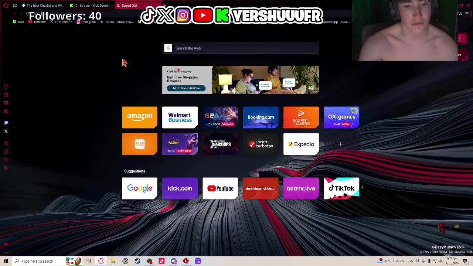473x266 pixels.
Task: Open the Player icon in sidebar
Action: [x=6, y=143]
